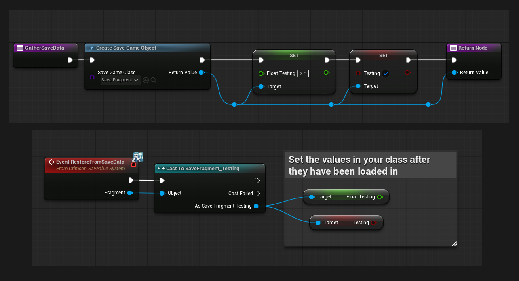
Task: Select the purple Save Game Class pin
Action: coord(92,77)
